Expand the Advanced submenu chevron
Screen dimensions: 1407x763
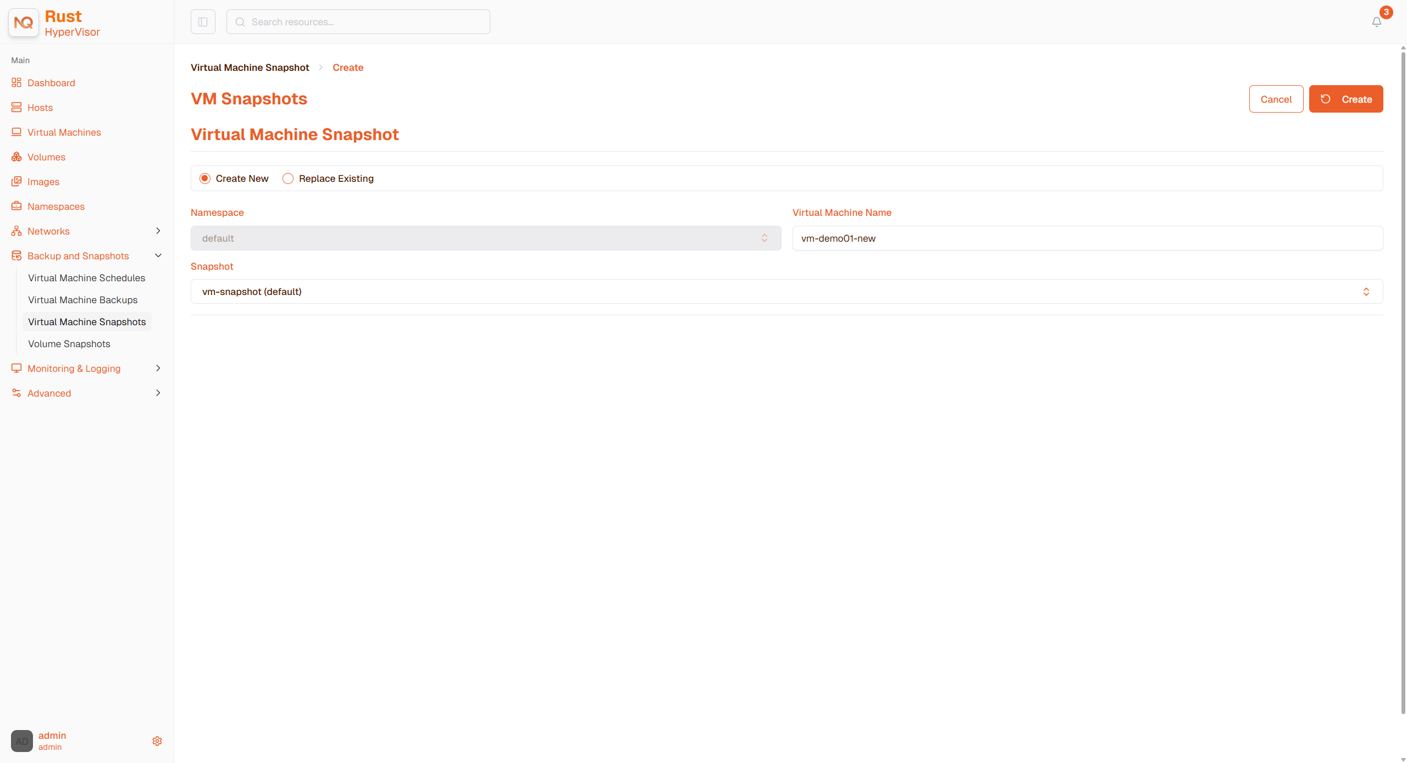[158, 393]
